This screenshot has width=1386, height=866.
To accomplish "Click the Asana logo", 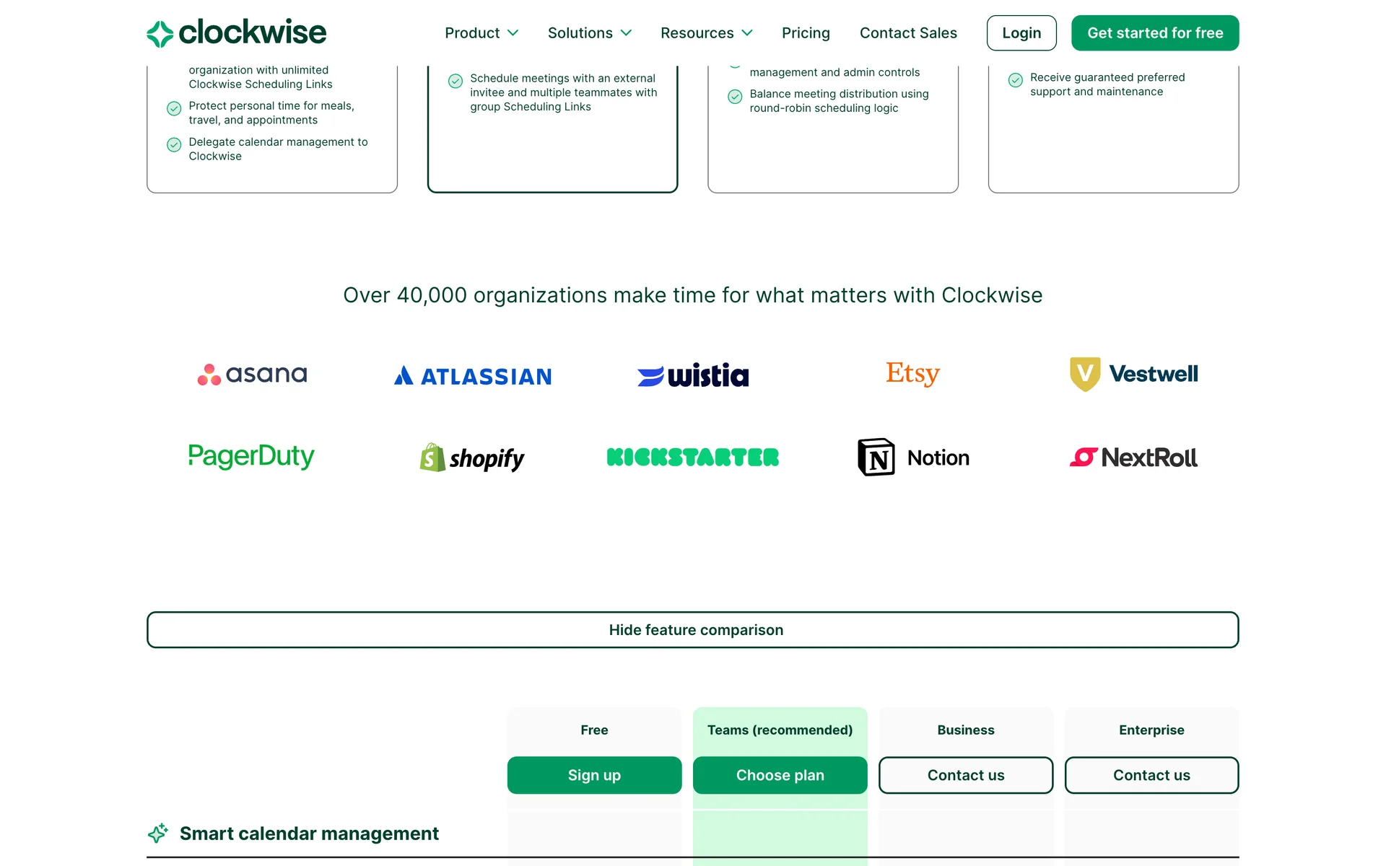I will coord(252,374).
